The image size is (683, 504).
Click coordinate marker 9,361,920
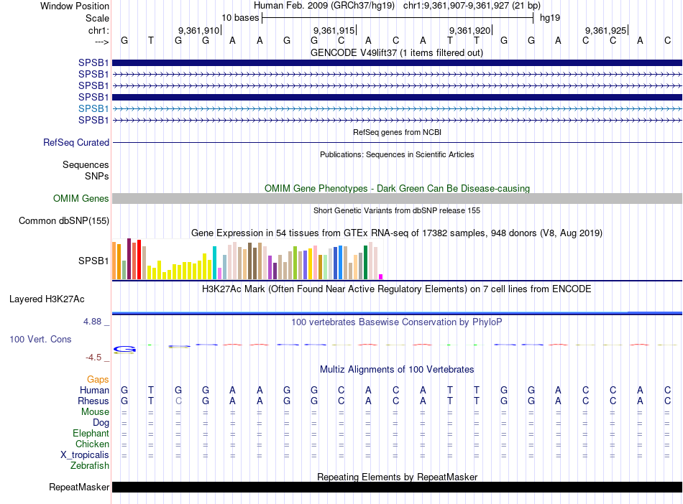click(x=470, y=30)
